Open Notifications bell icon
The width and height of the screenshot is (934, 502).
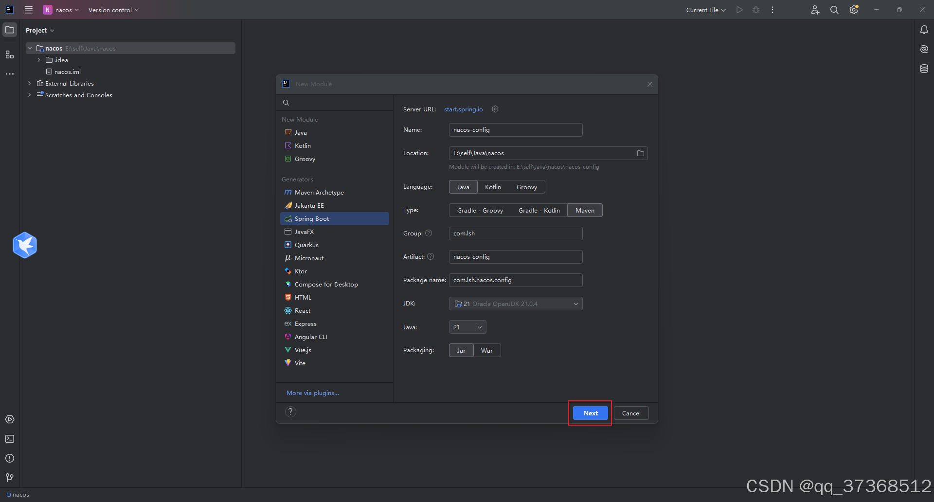point(924,30)
